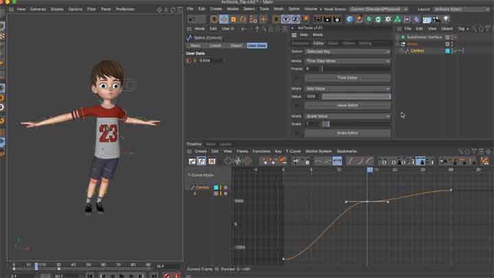This screenshot has width=494, height=278.
Task: Click the Undo arrow in top toolbar
Action: (x=192, y=19)
